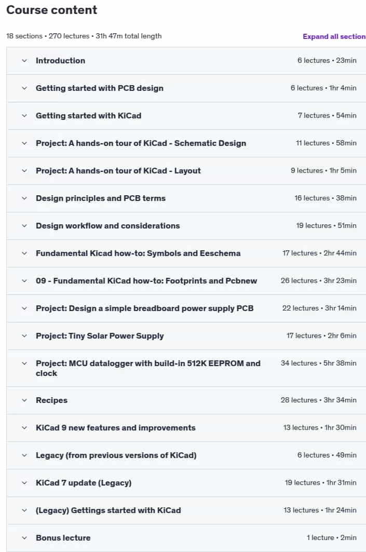
Task: Click Expand all sections link
Action: 334,36
